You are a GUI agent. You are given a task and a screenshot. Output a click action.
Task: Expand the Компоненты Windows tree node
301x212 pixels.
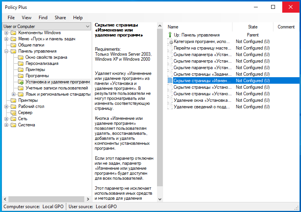point(7,33)
